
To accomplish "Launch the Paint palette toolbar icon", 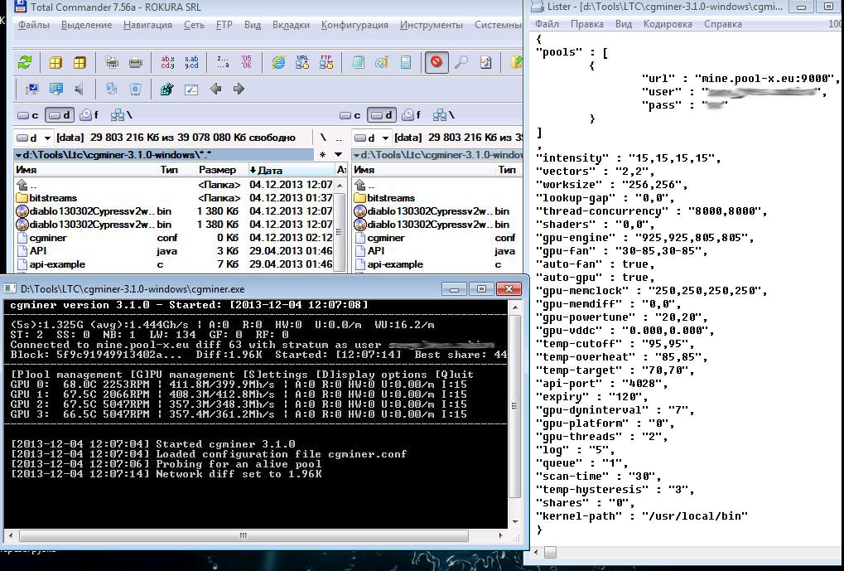I will click(x=382, y=62).
